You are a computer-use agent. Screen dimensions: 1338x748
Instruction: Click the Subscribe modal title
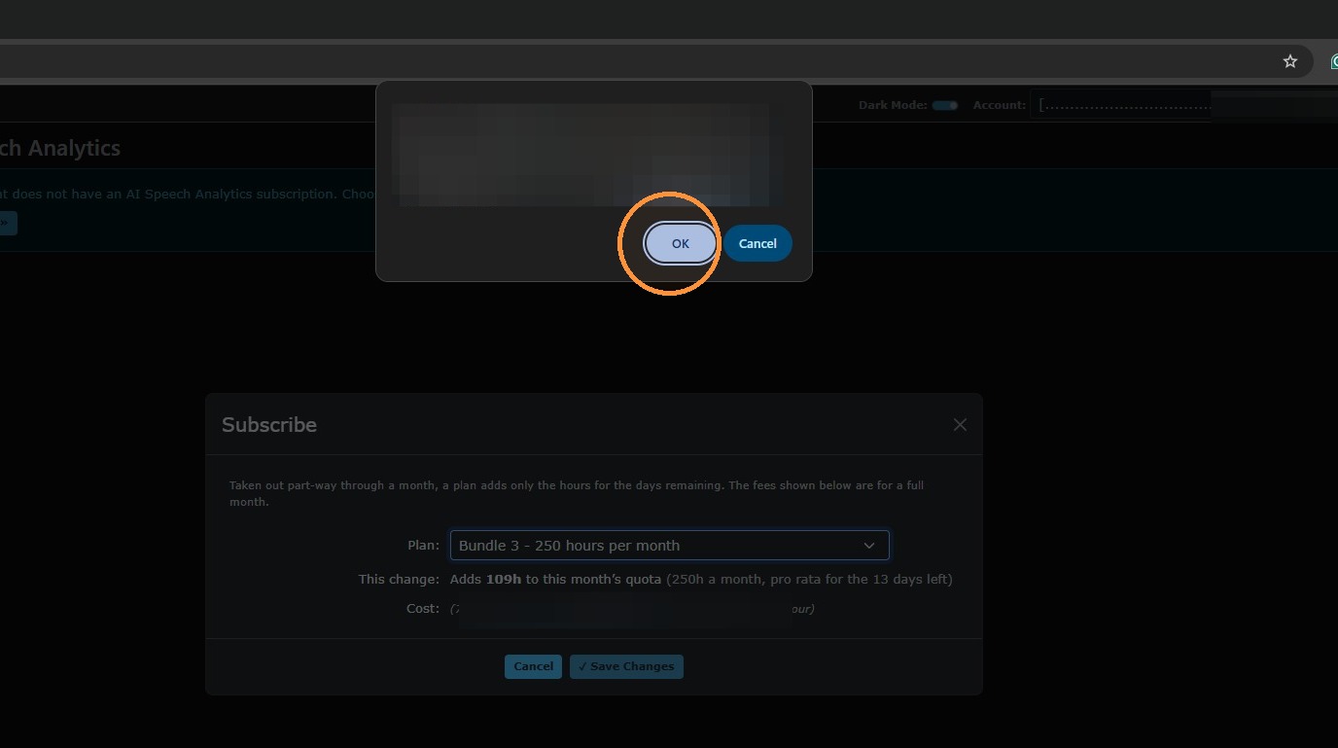click(269, 424)
